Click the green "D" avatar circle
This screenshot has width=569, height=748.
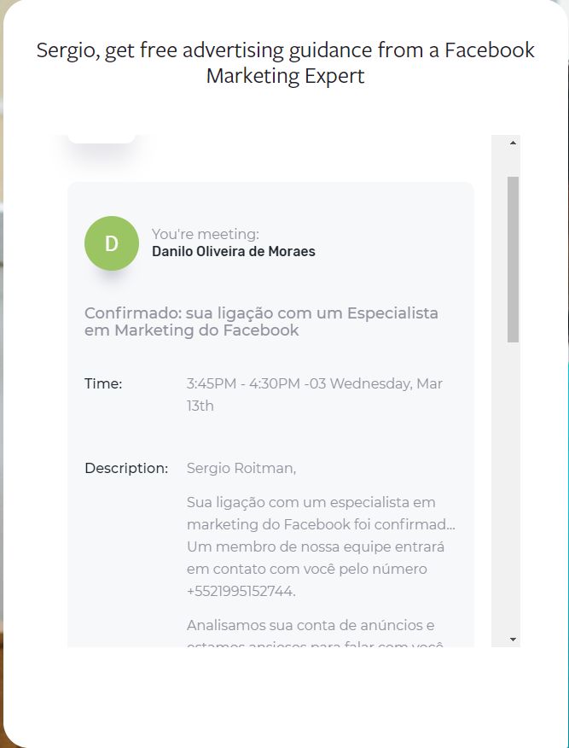[x=112, y=243]
